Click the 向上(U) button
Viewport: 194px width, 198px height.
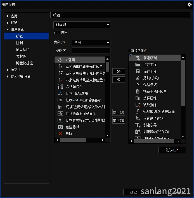coord(119,112)
